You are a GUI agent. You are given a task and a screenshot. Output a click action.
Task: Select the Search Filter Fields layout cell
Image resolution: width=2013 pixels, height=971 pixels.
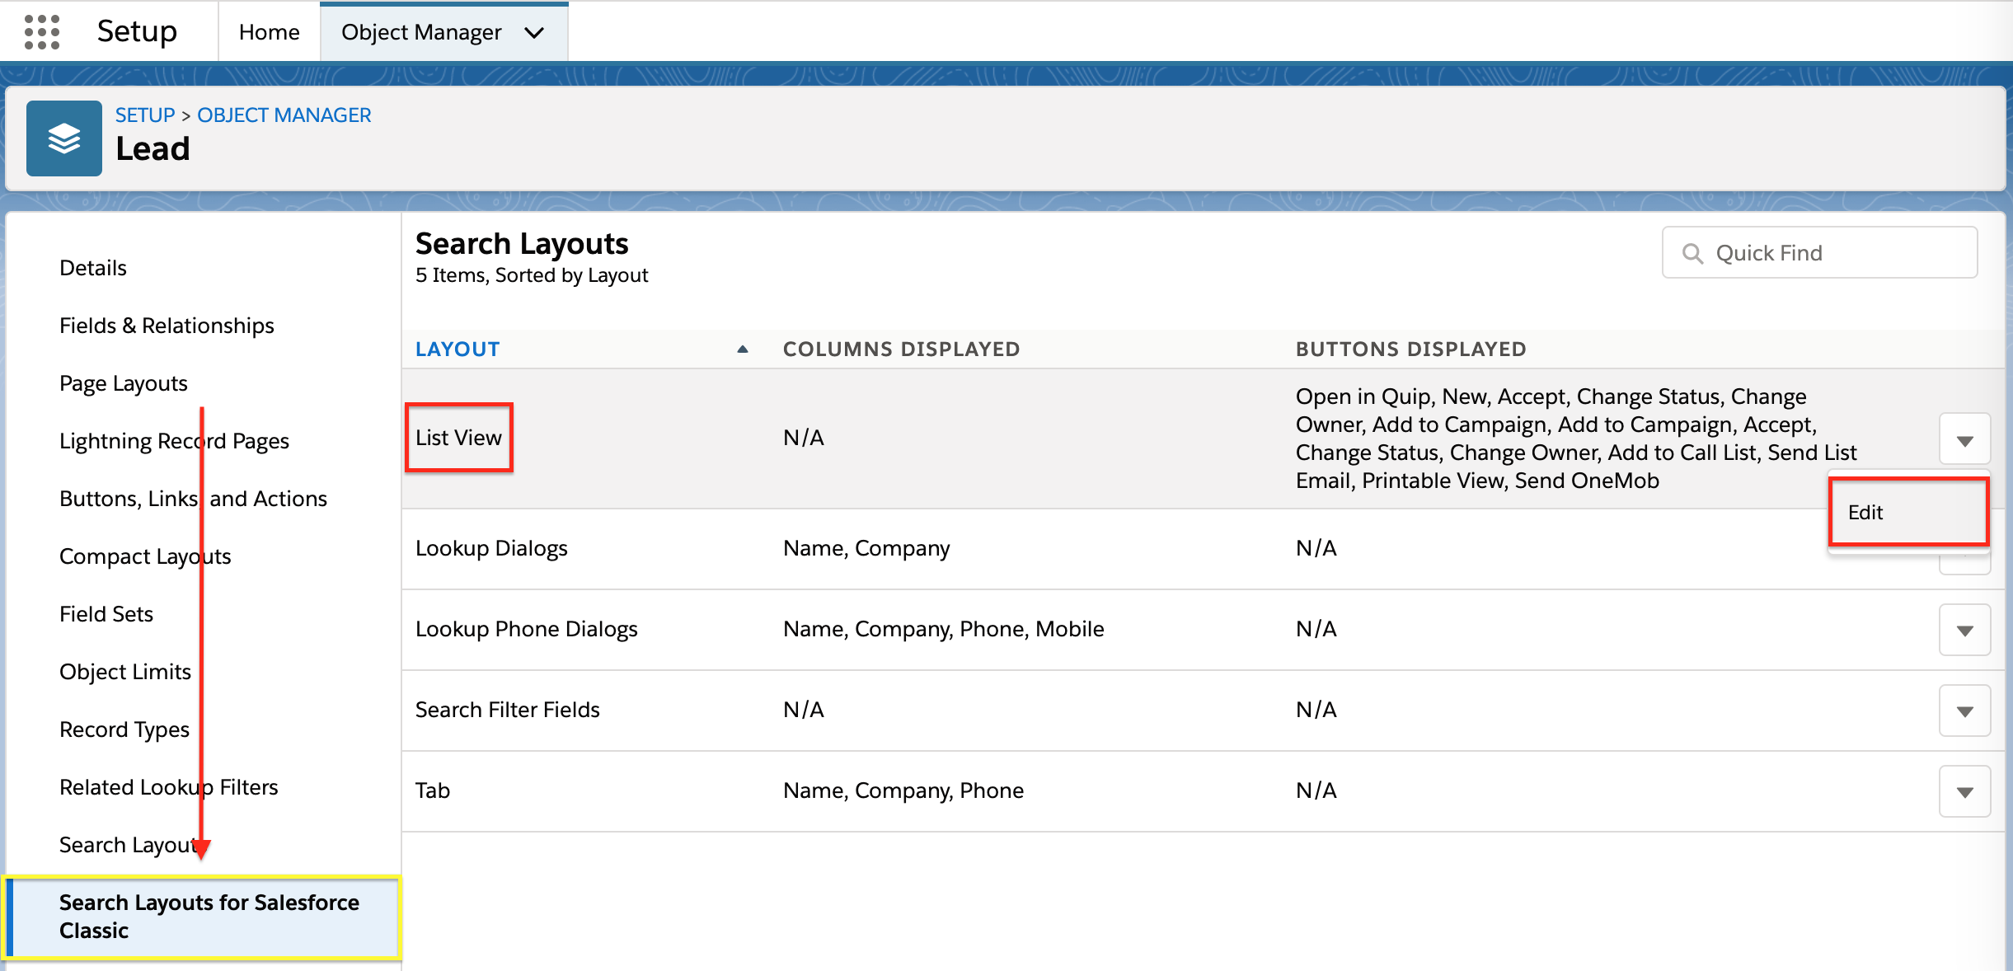coord(507,710)
